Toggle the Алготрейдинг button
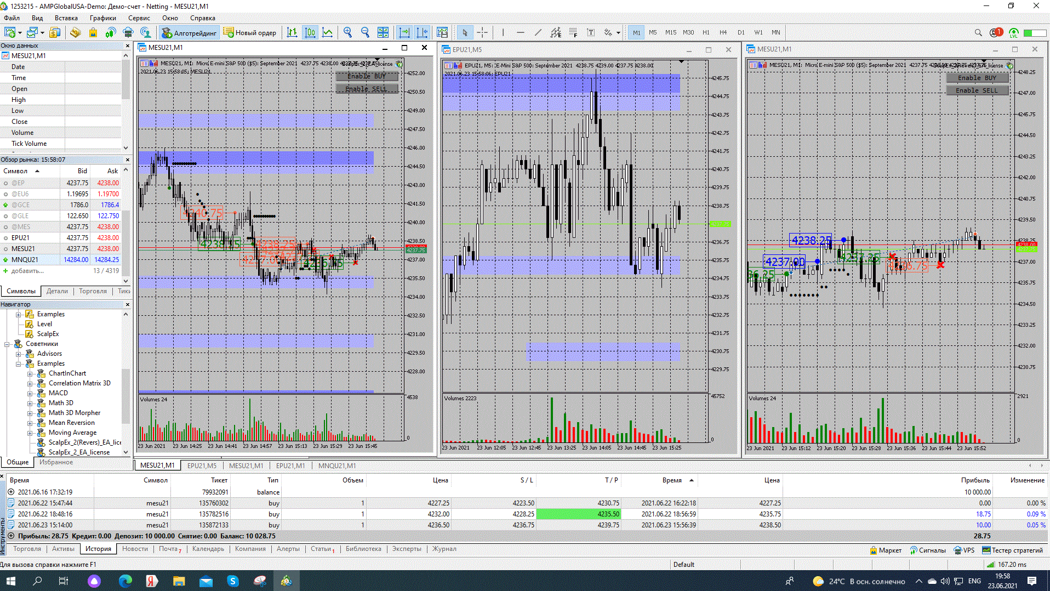The image size is (1050, 591). 189,33
